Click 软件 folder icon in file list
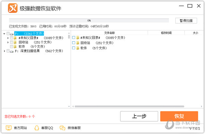 (x=78, y=48)
